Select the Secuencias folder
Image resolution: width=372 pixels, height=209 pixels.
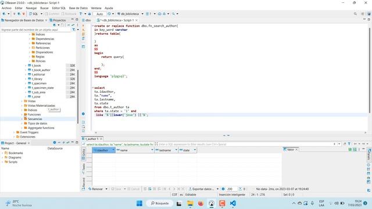point(35,119)
